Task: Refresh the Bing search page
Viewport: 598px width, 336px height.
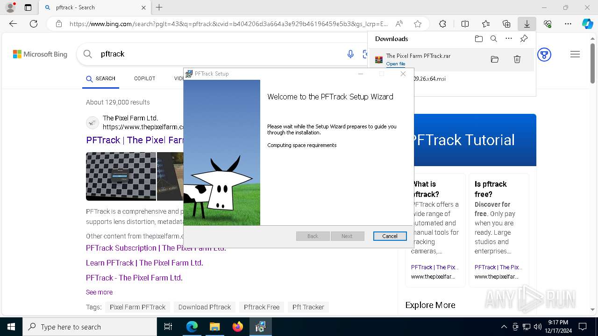Action: [34, 24]
